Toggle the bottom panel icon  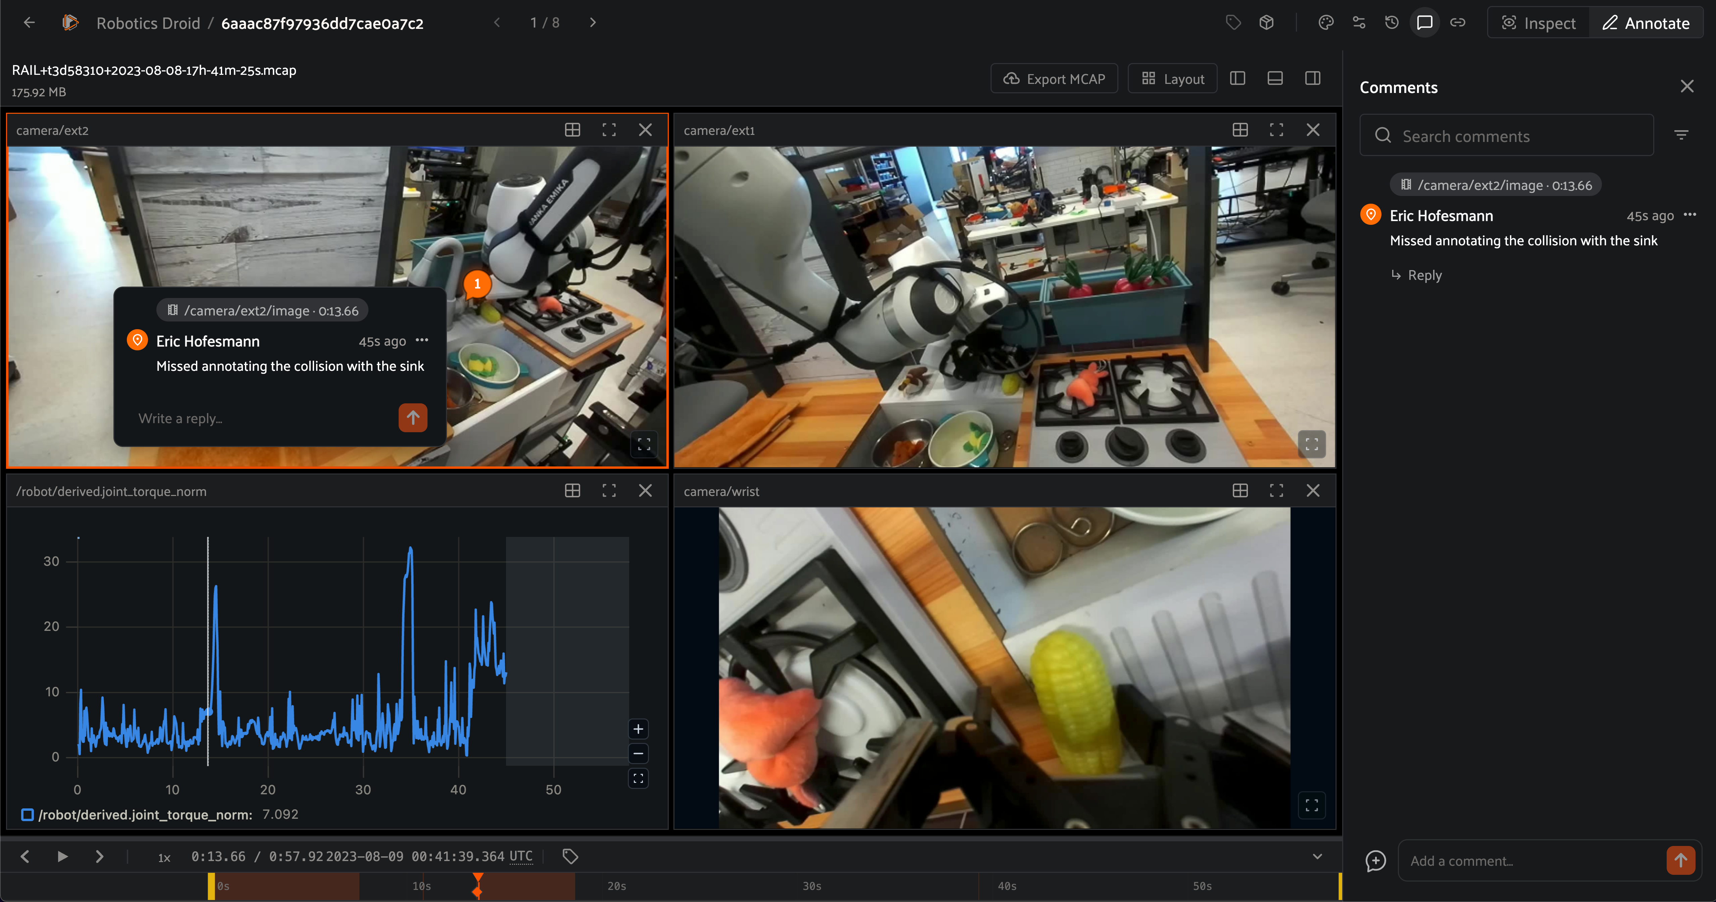(x=1275, y=79)
